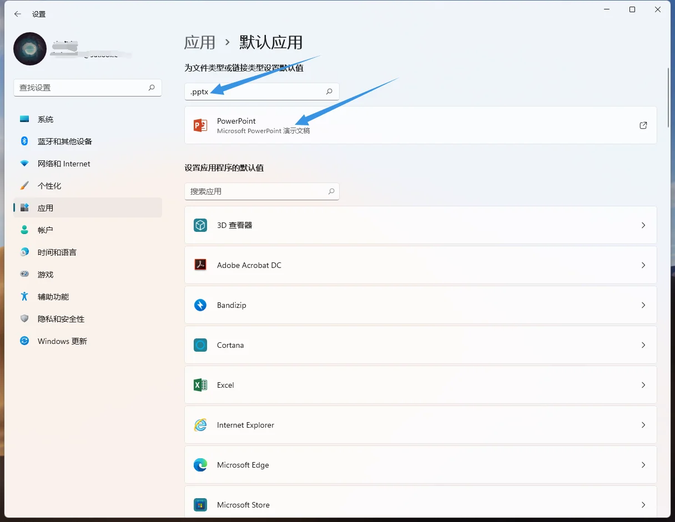The height and width of the screenshot is (522, 675).
Task: Click the 搜索应用 search box
Action: point(261,191)
